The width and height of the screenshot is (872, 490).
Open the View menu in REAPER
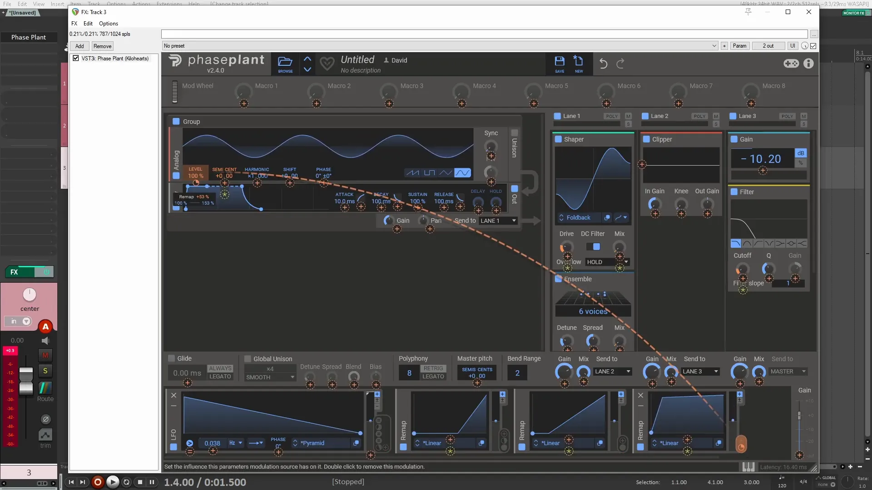[x=39, y=4]
